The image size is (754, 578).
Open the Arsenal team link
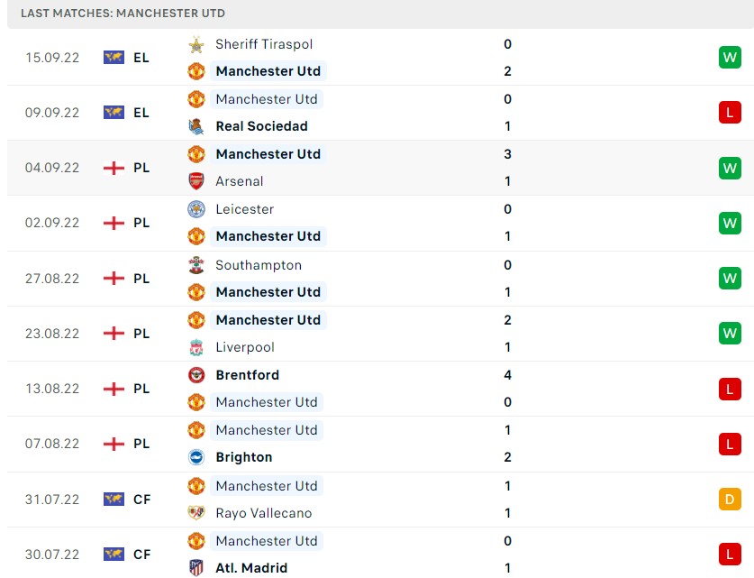tap(240, 181)
